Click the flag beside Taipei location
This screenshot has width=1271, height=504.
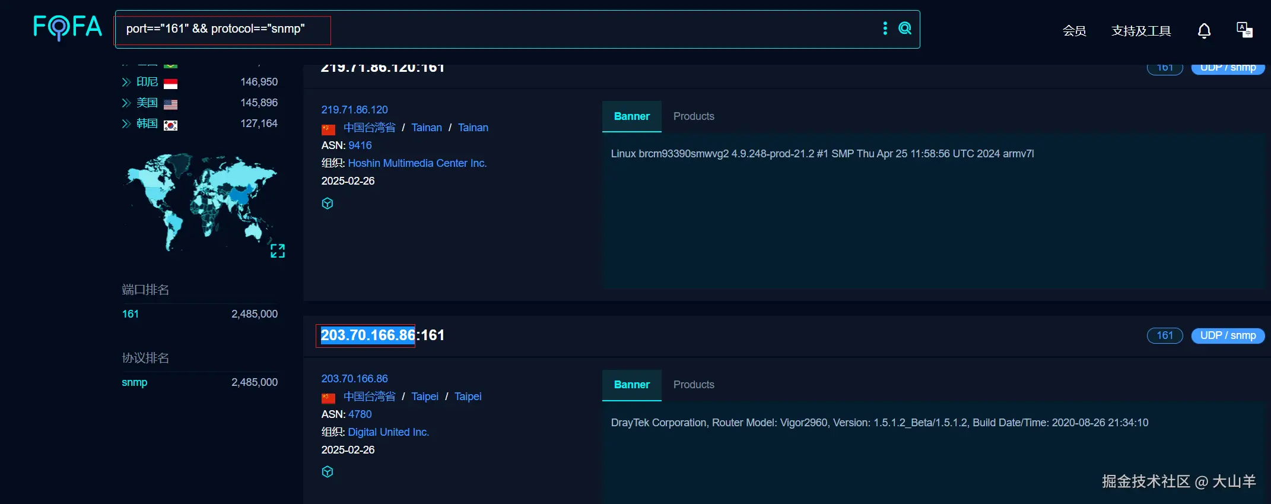click(x=328, y=398)
